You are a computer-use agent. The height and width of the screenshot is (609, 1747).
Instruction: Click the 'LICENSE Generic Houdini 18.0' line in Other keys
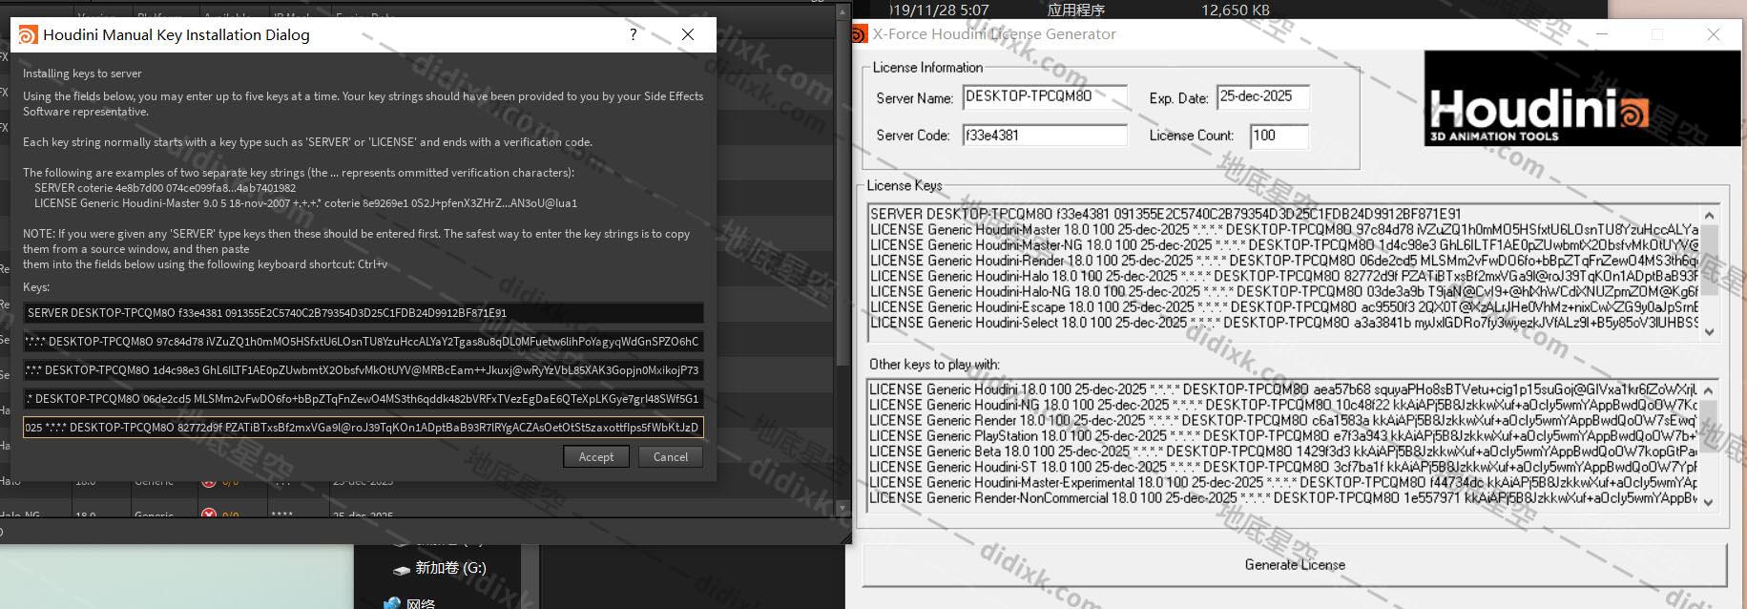click(1283, 389)
